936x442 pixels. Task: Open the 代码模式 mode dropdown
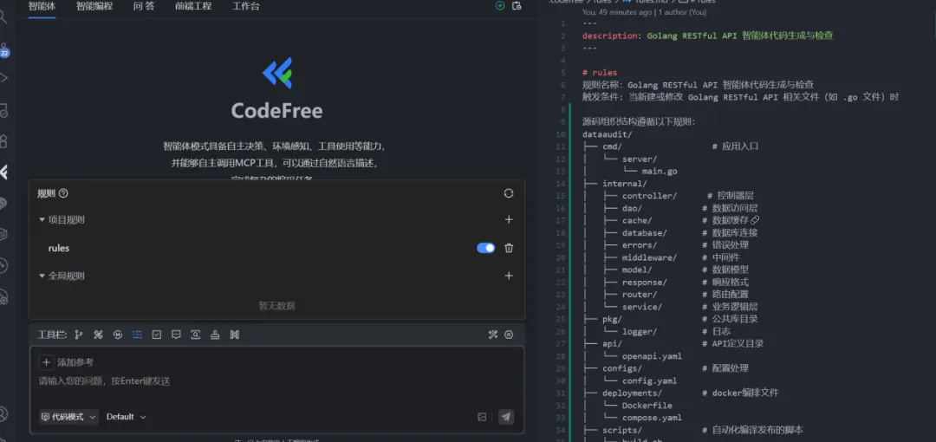tap(68, 417)
